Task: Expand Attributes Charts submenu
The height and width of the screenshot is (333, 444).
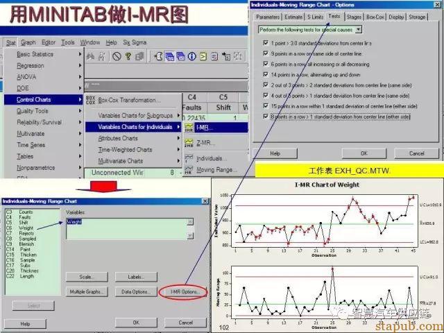Action: (x=133, y=138)
